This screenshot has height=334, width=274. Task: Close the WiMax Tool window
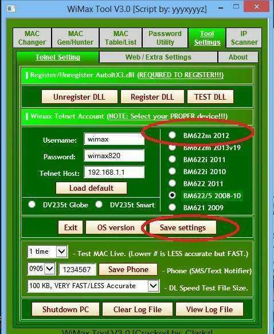(257, 7)
